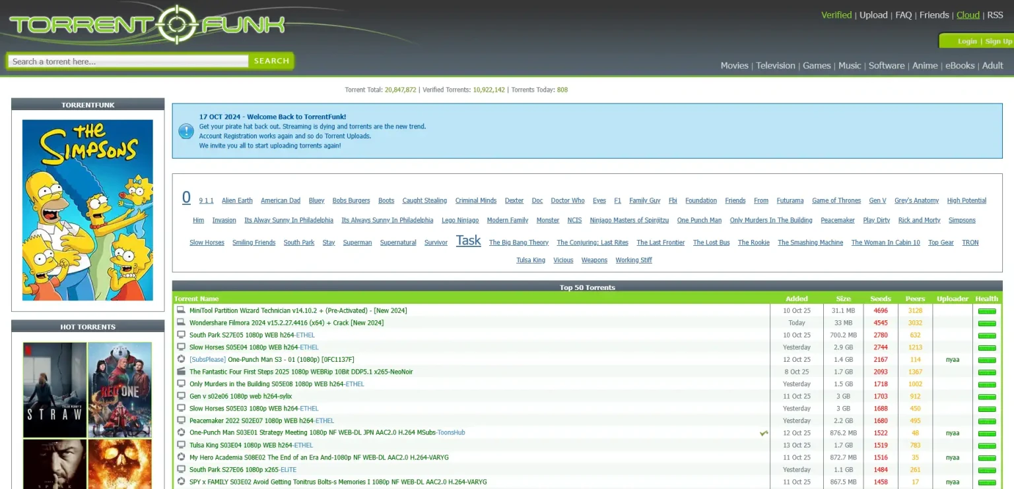Click the TV icon beside South Park S27E05

pos(181,335)
